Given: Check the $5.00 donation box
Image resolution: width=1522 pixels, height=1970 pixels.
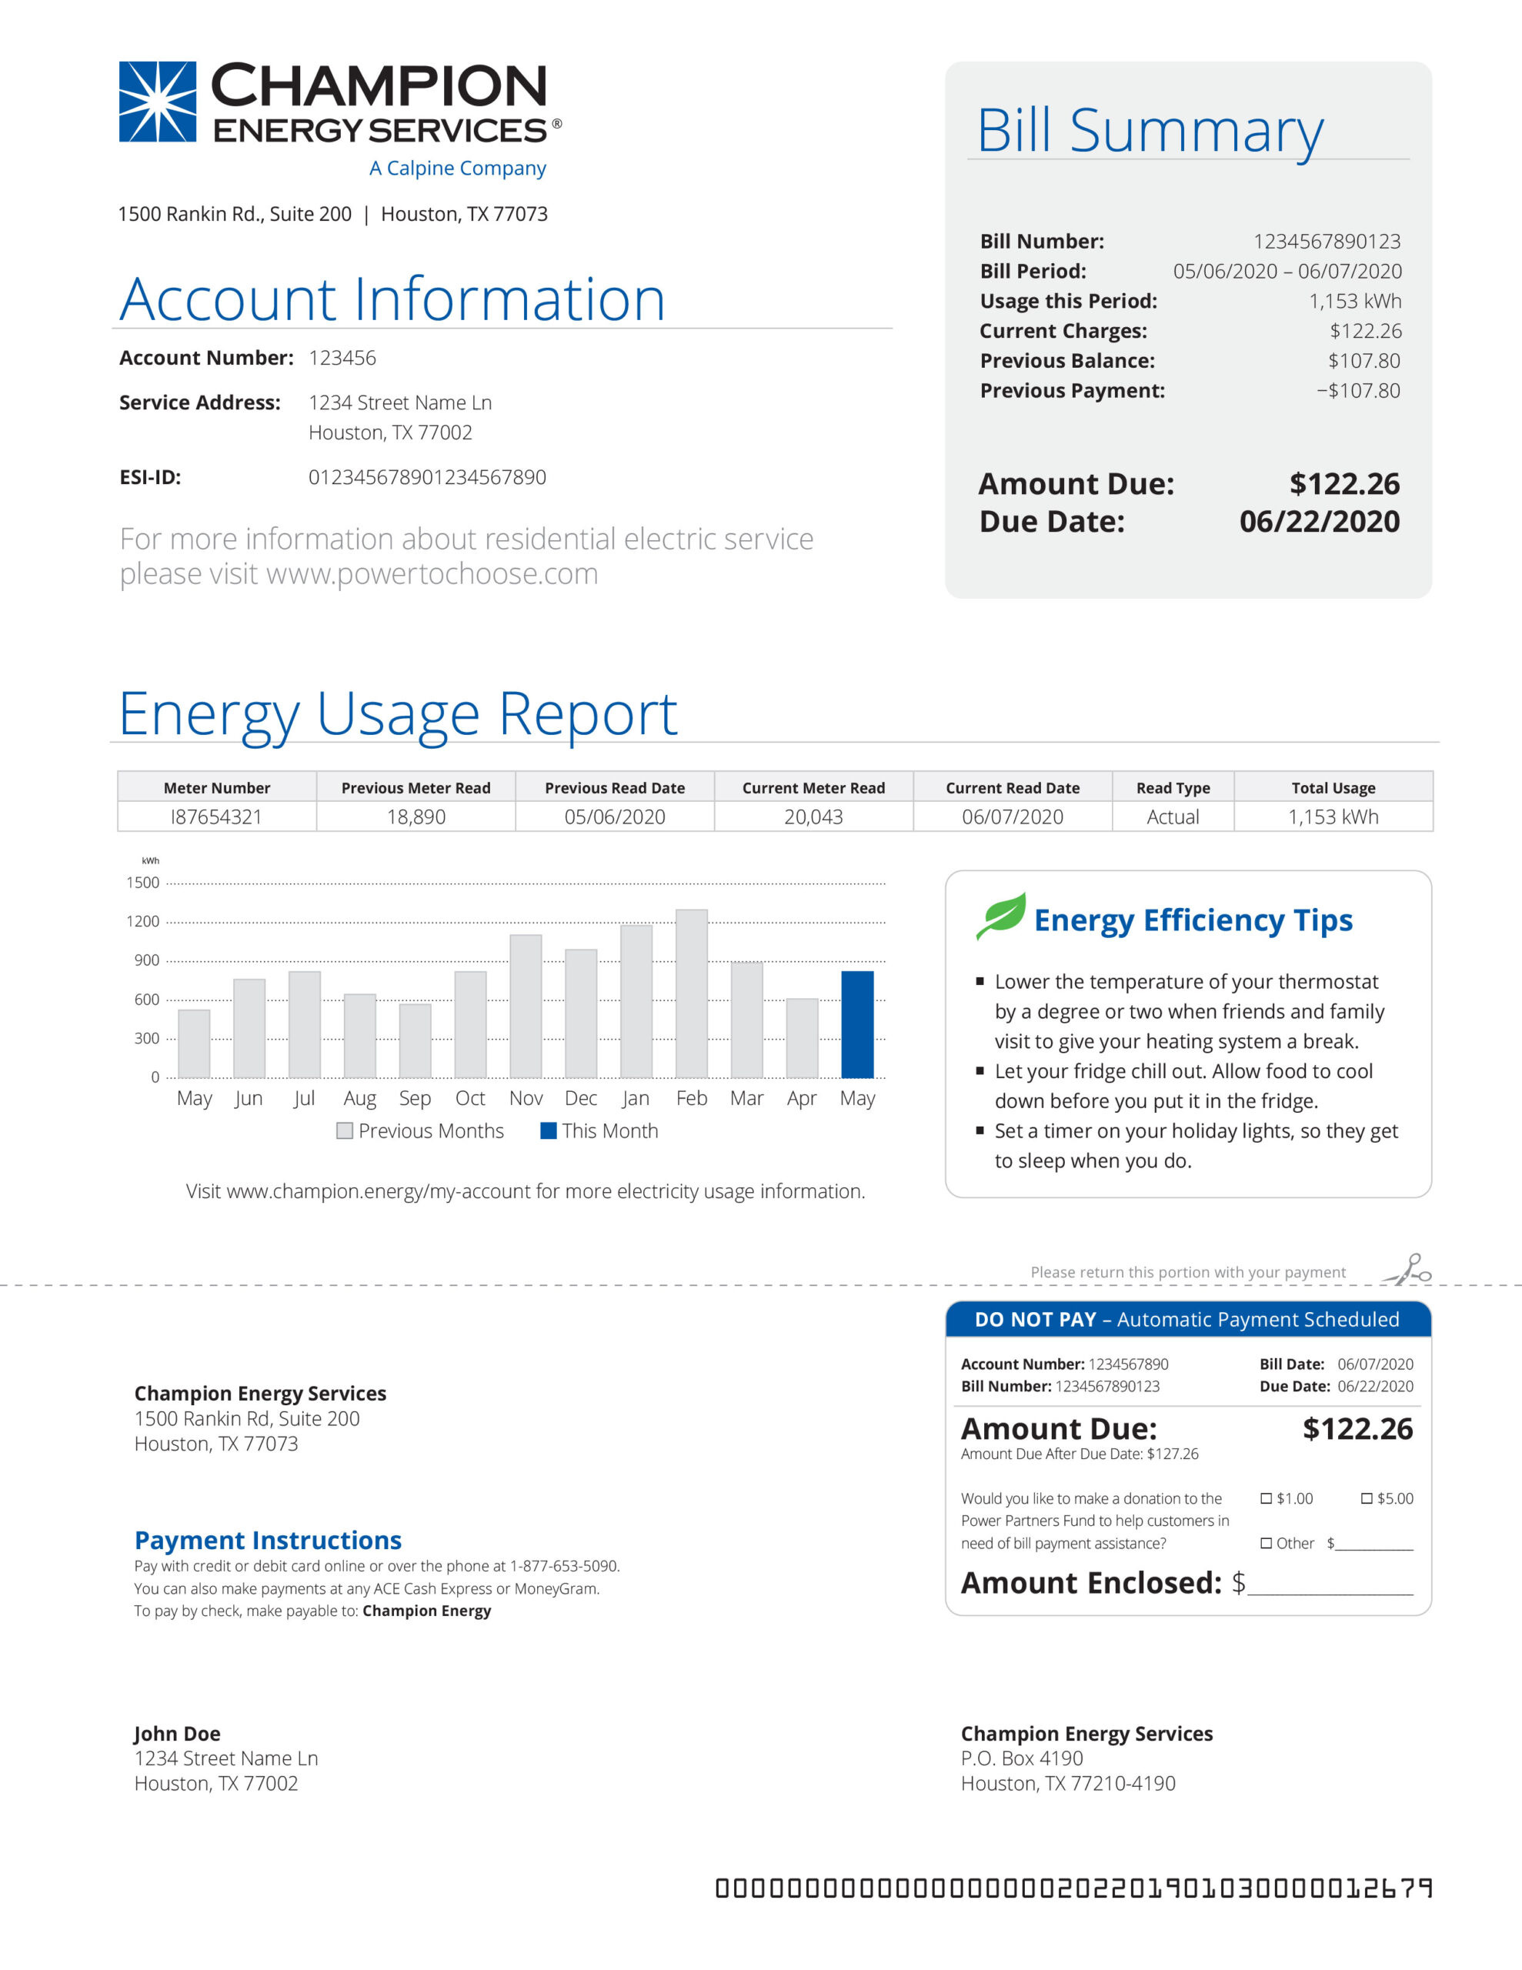Looking at the screenshot, I should tap(1367, 1498).
